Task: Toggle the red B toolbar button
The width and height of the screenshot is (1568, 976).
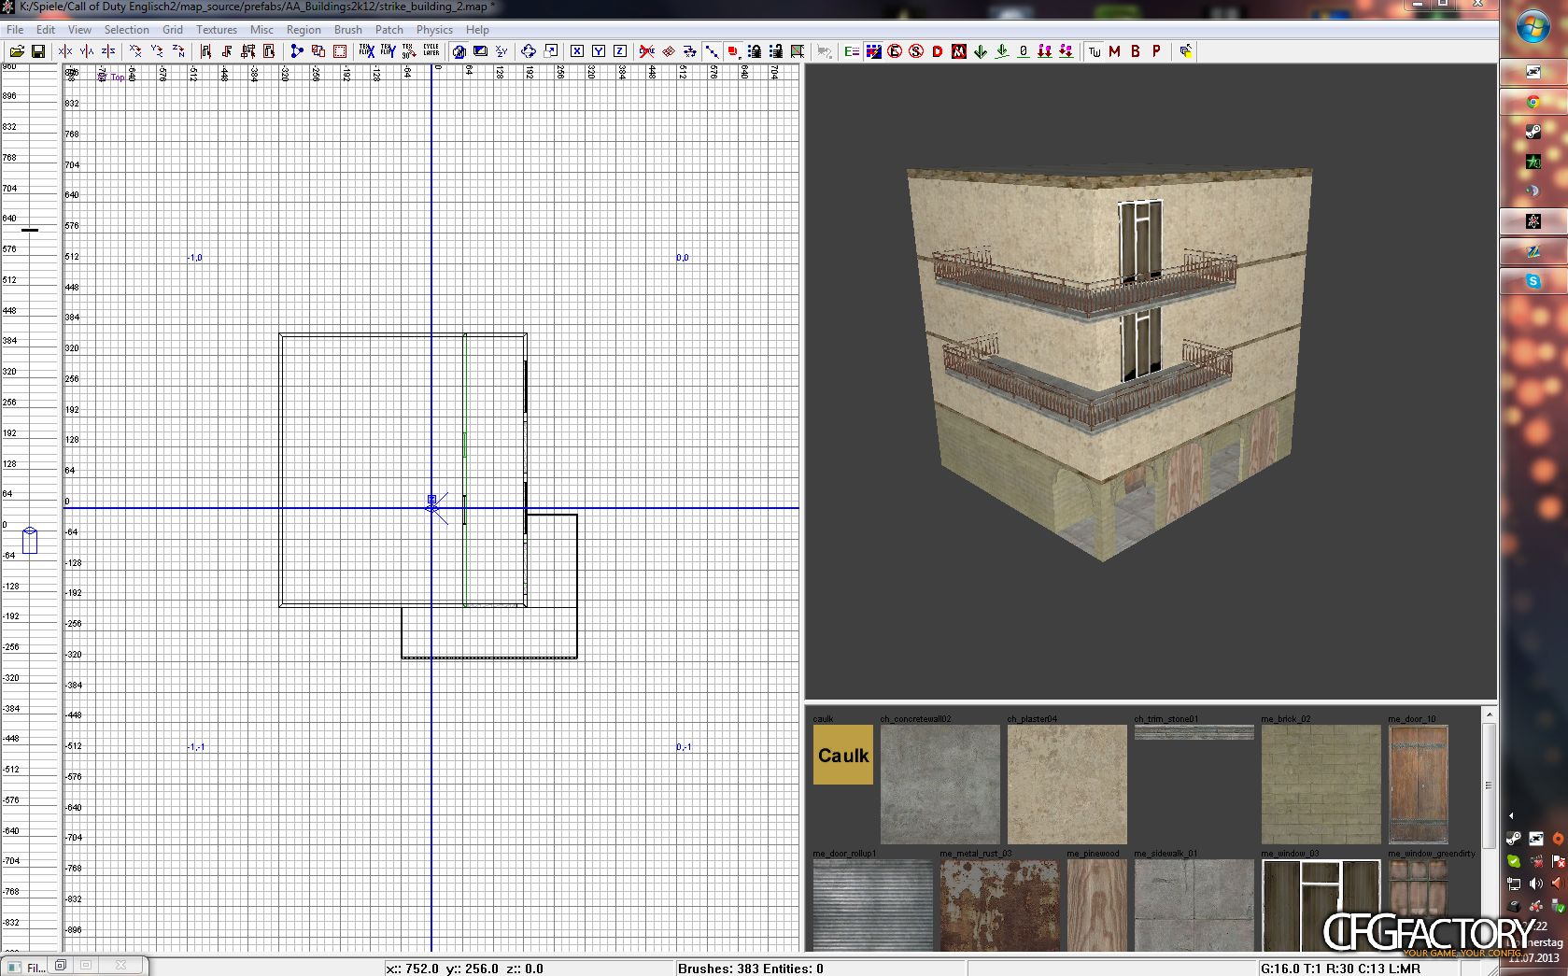Action: pos(1136,51)
